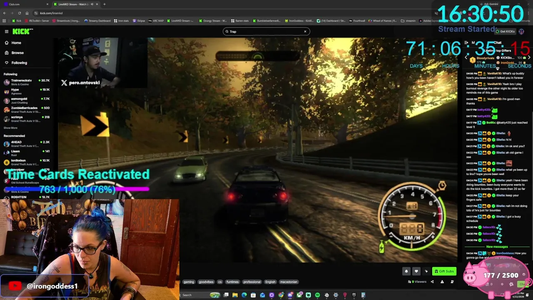Click the Kick search field

click(266, 31)
